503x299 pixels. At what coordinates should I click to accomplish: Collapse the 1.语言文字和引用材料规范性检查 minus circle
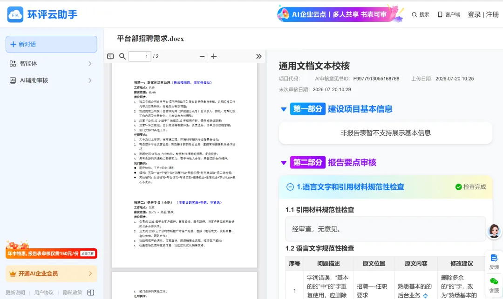coord(290,187)
